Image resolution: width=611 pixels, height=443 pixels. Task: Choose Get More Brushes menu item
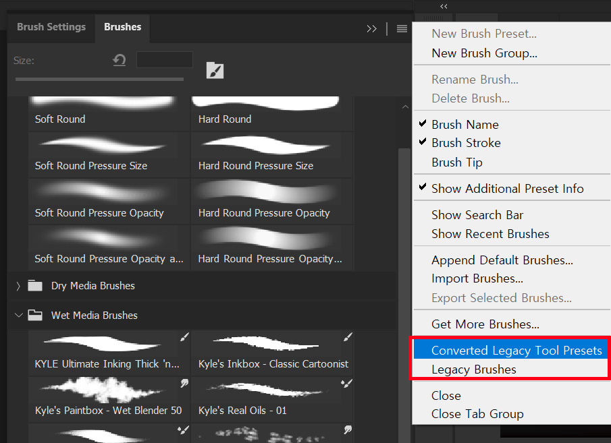click(x=485, y=324)
